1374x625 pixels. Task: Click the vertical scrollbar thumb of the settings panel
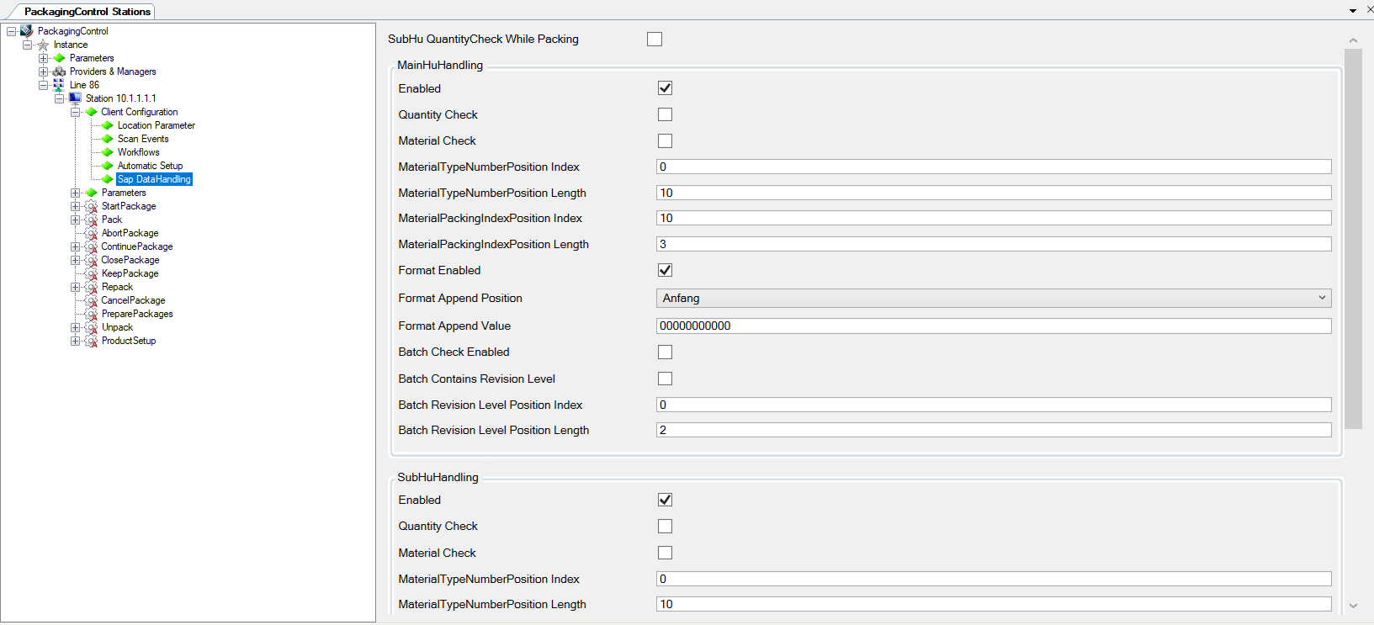coord(1353,239)
